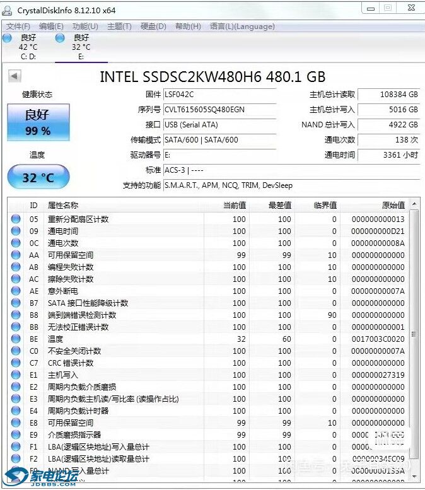Click 通电次数 value 138 次

[389, 140]
